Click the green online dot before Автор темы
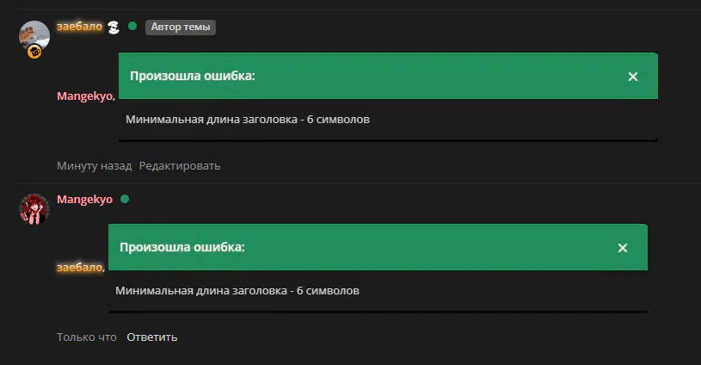 click(x=132, y=26)
